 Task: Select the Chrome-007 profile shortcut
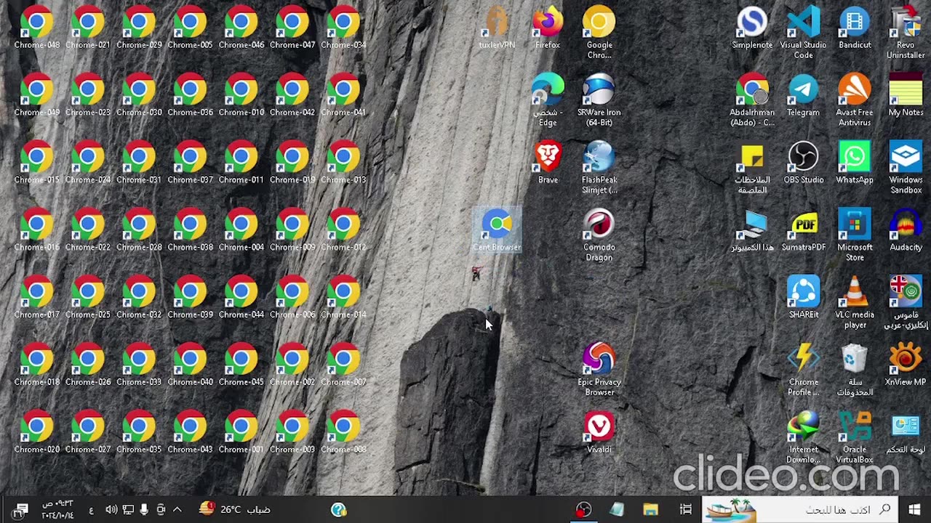point(343,365)
